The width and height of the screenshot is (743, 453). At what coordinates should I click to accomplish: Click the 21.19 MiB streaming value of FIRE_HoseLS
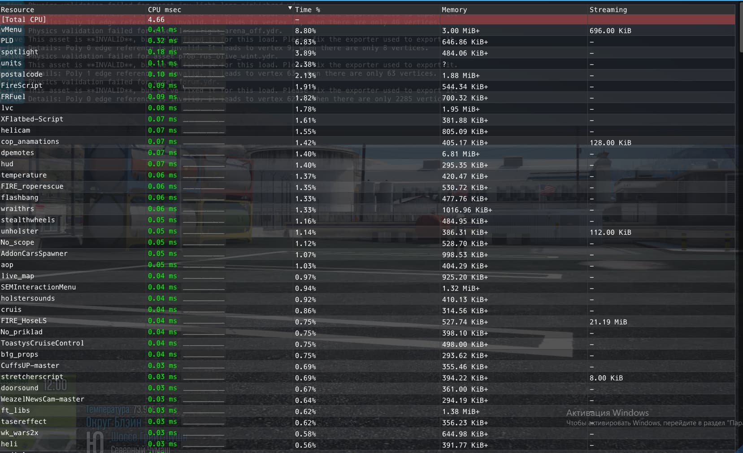point(608,322)
